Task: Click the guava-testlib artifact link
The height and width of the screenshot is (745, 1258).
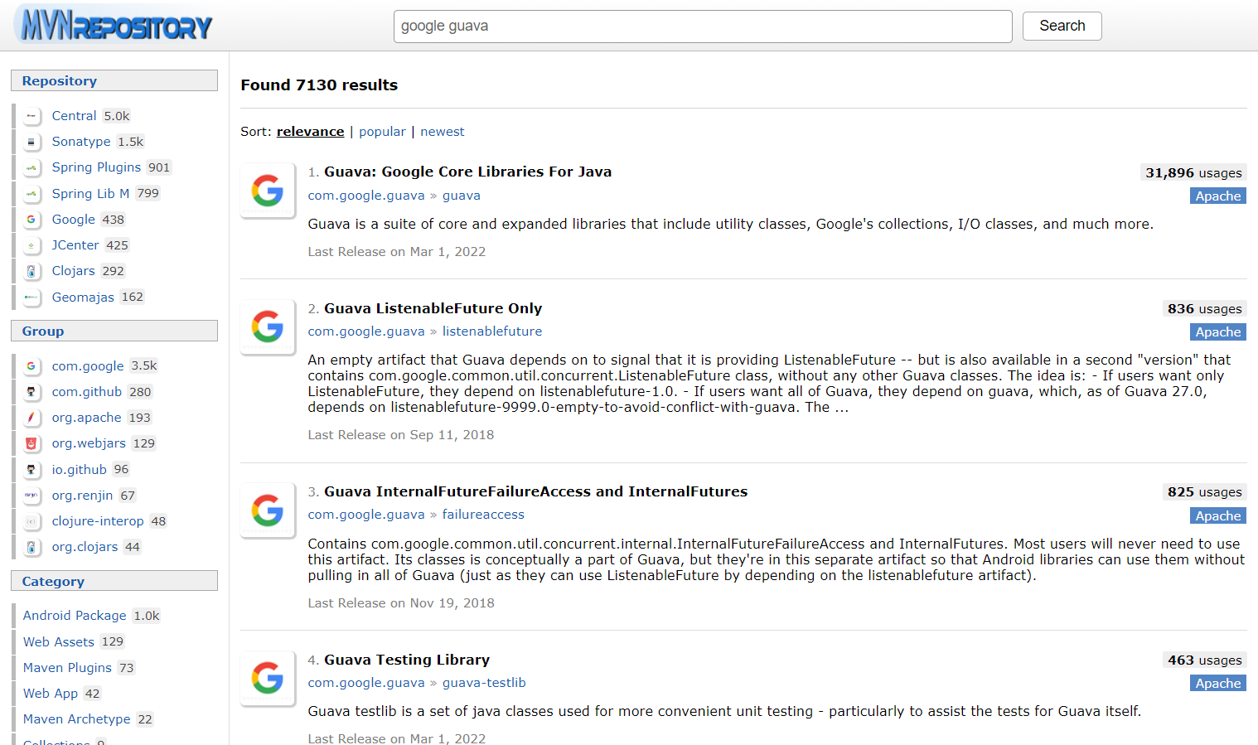Action: pos(484,683)
